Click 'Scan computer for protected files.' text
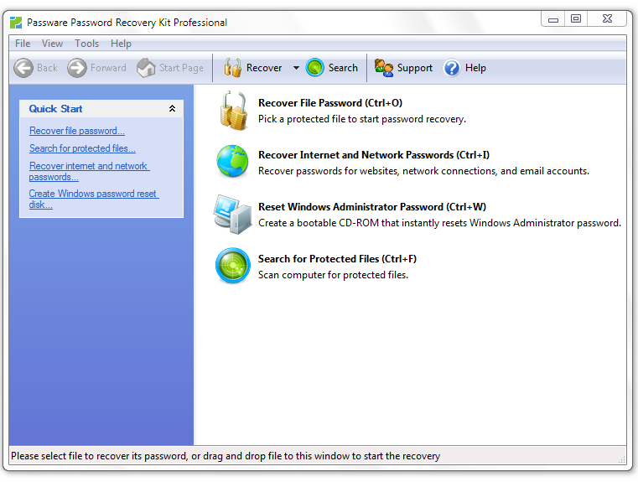638x482 pixels. point(333,276)
